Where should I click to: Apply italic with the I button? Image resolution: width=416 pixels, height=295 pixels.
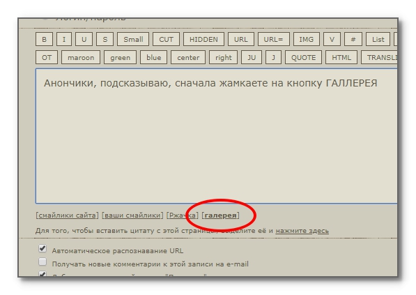63,39
